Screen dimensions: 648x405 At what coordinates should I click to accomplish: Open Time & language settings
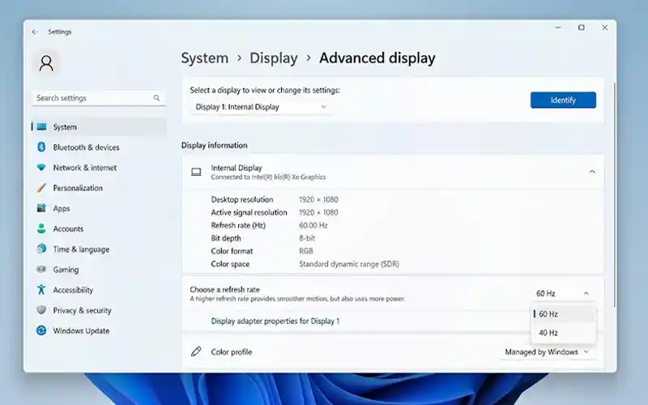click(99, 249)
